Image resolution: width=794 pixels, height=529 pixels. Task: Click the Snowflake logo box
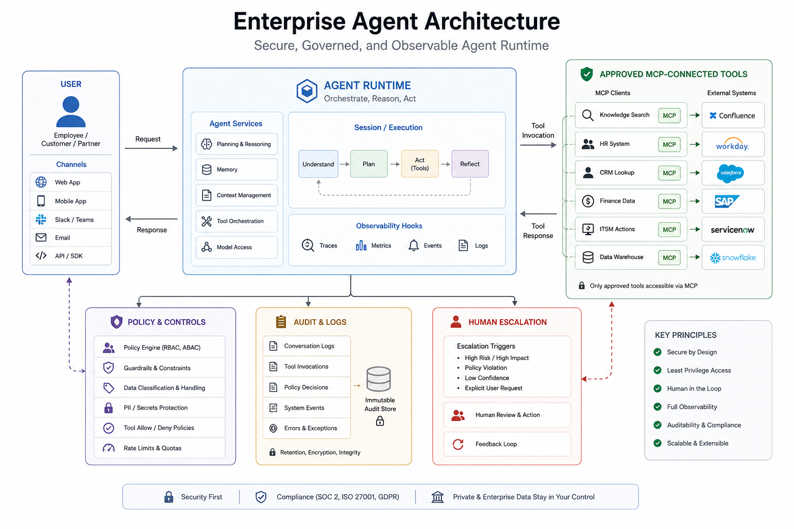coord(733,258)
